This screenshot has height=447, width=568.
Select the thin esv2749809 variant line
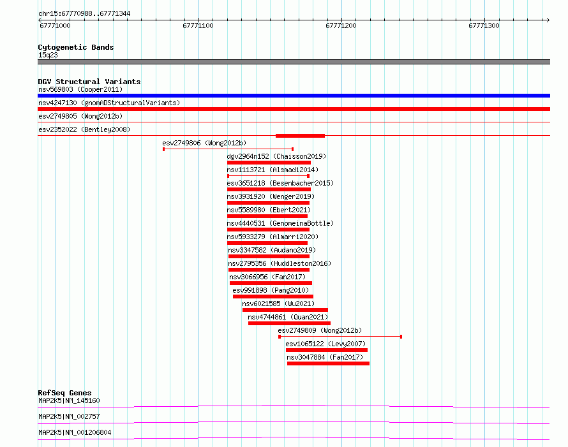tap(340, 337)
